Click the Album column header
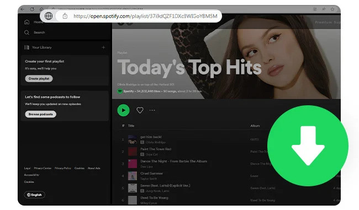Screen dimensions: 359x210 pyautogui.click(x=255, y=126)
